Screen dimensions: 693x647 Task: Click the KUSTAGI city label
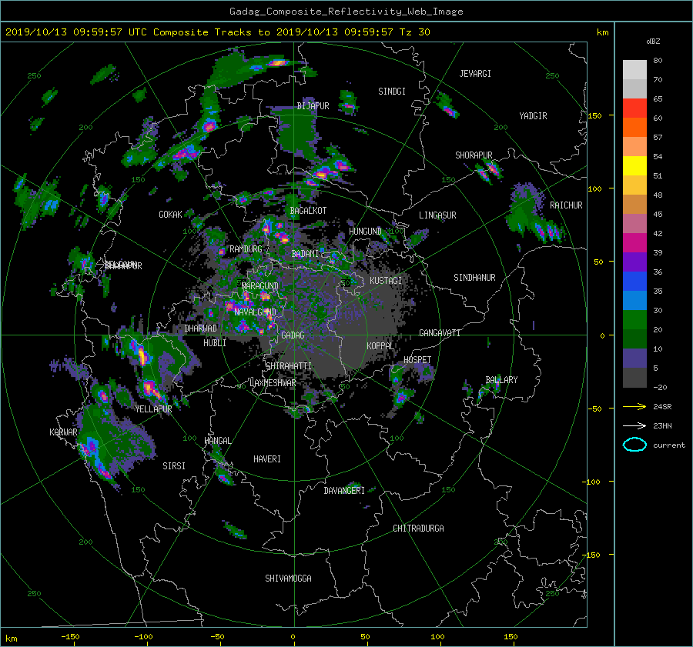point(386,281)
